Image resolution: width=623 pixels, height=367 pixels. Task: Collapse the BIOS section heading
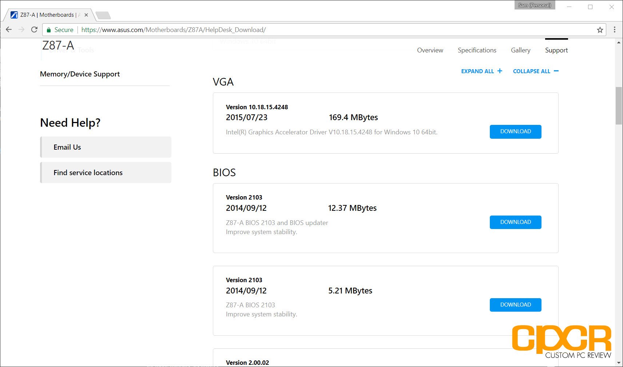[x=224, y=173]
